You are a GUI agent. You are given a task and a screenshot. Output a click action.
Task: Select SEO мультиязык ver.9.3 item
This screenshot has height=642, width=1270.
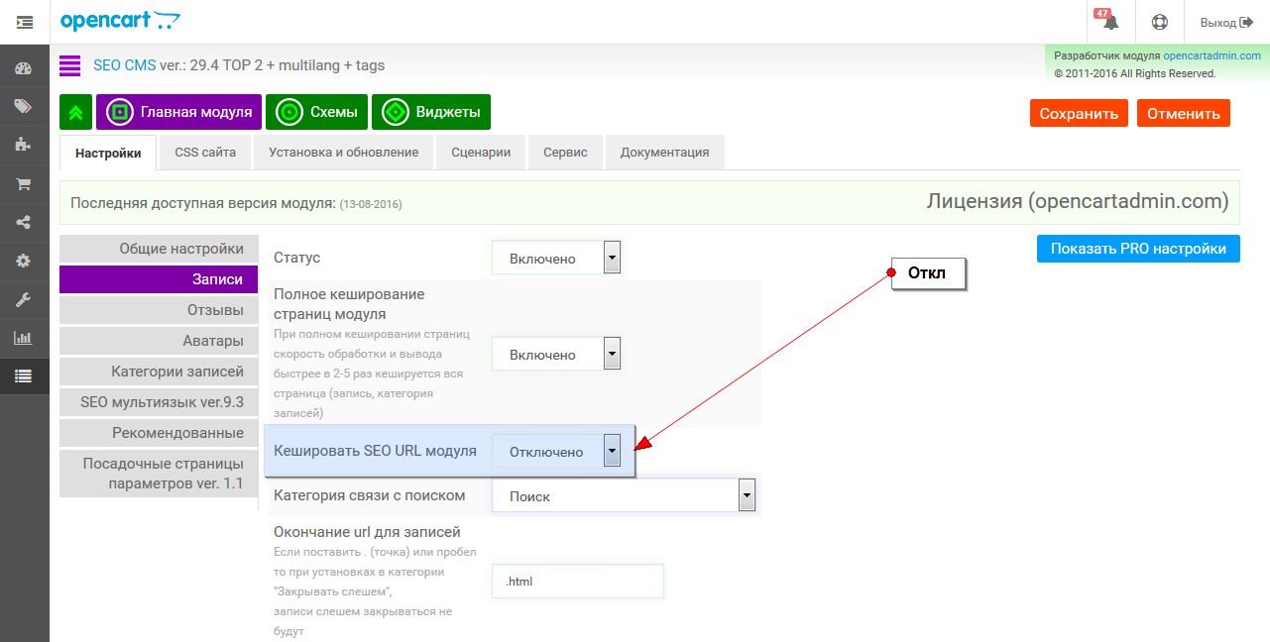159,402
